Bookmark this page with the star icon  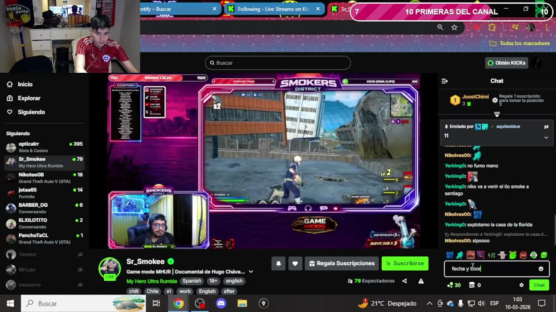tap(454, 27)
